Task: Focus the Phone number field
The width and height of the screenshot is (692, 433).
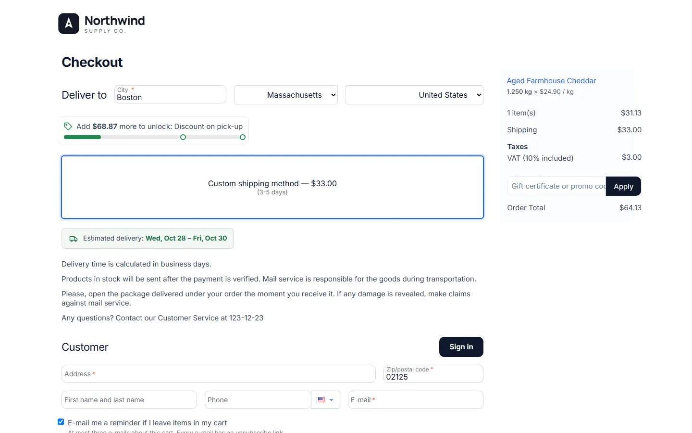Action: [258, 400]
